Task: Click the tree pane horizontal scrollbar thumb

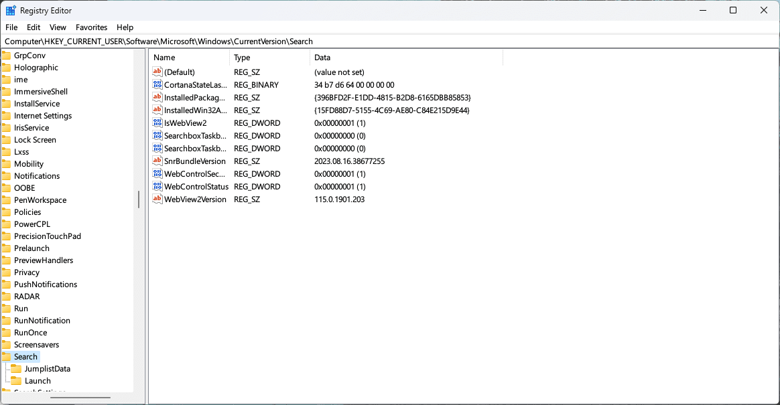Action: click(80, 397)
